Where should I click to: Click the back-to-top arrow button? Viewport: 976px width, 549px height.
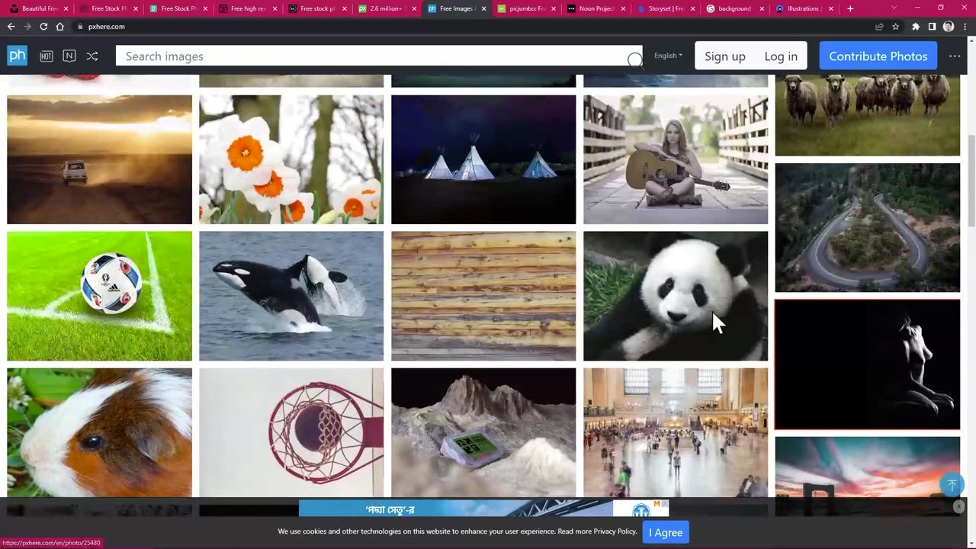pyautogui.click(x=952, y=485)
